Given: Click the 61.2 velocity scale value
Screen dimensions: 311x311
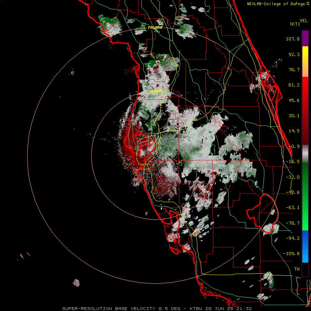Looking at the screenshot, I should pos(294,85).
